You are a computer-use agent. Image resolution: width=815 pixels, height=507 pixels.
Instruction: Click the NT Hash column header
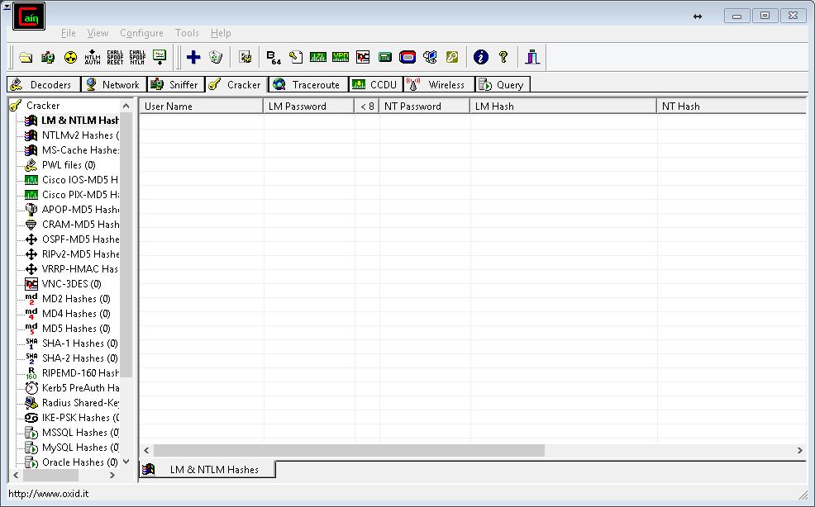click(732, 106)
